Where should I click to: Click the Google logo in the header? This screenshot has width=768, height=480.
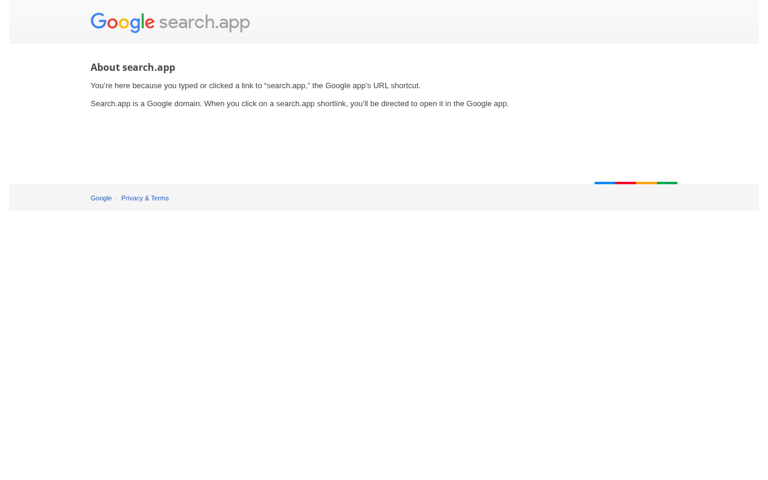122,23
